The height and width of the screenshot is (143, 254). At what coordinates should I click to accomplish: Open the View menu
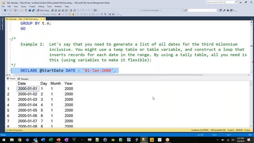[16, 6]
